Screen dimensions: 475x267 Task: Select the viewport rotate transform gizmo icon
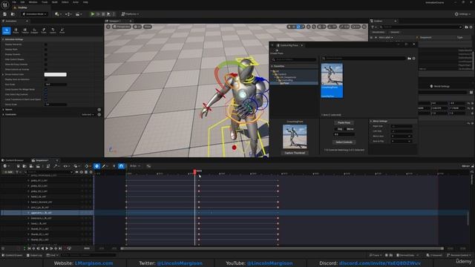tap(298, 27)
